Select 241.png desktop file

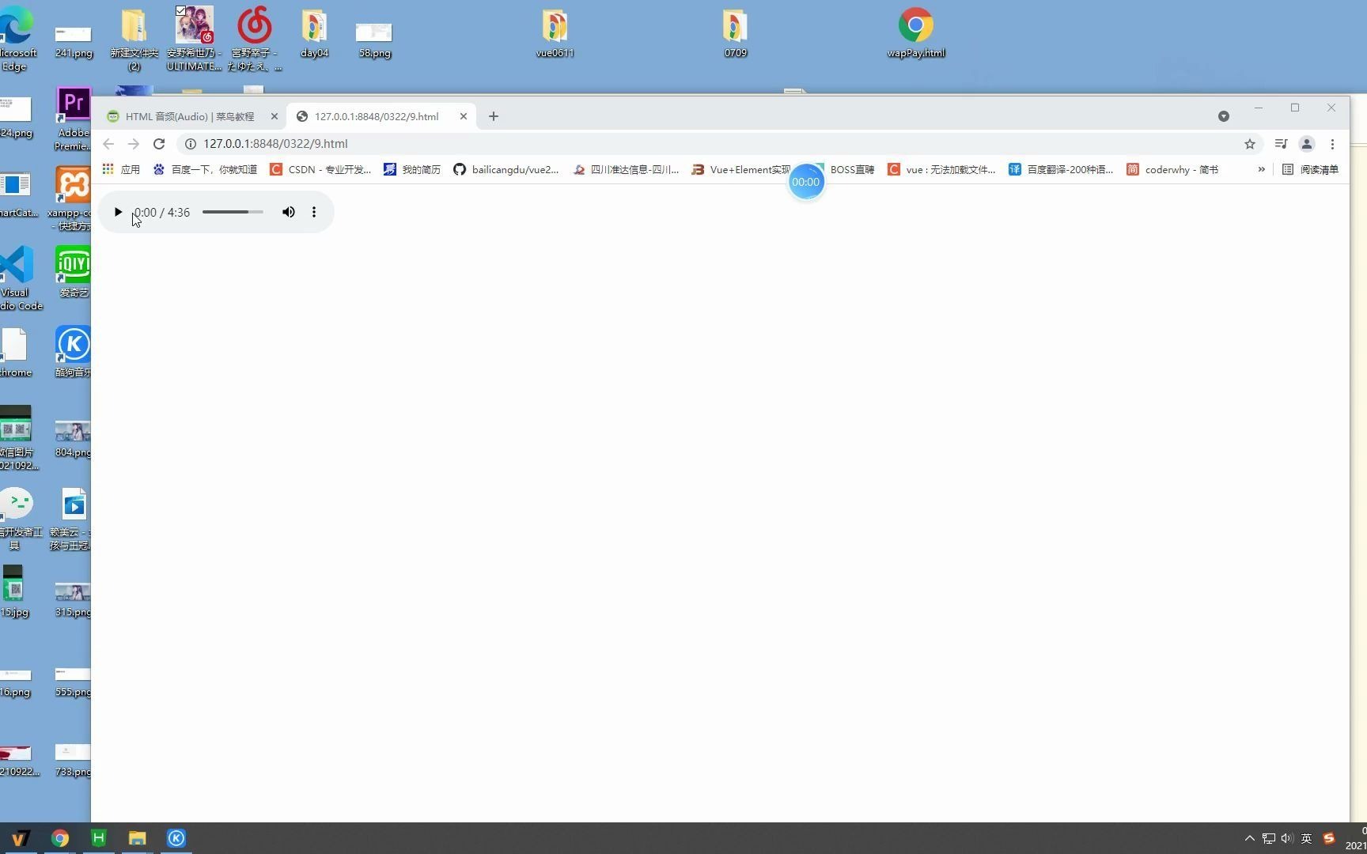point(74,41)
